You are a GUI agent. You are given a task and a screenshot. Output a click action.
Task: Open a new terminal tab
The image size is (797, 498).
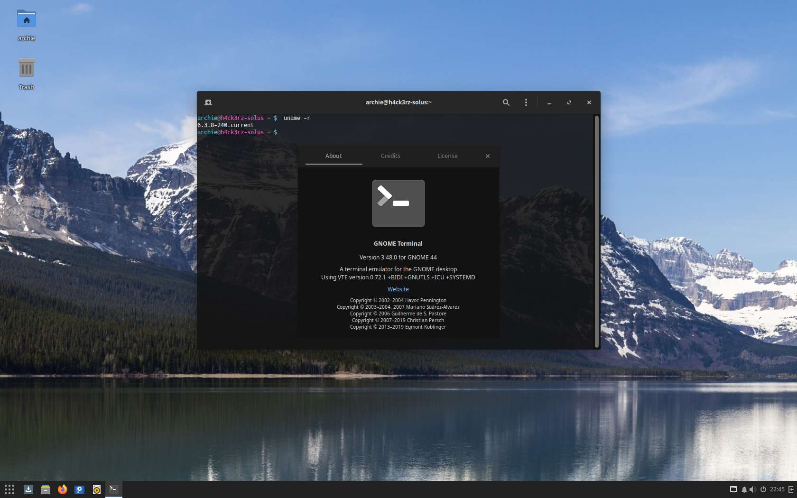[x=208, y=102]
